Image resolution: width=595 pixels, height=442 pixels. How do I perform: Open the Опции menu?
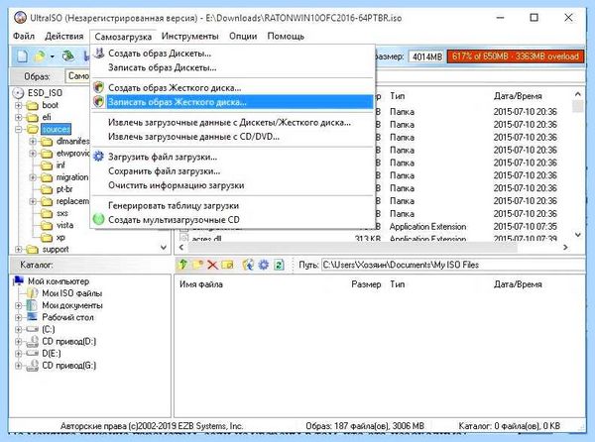click(243, 36)
